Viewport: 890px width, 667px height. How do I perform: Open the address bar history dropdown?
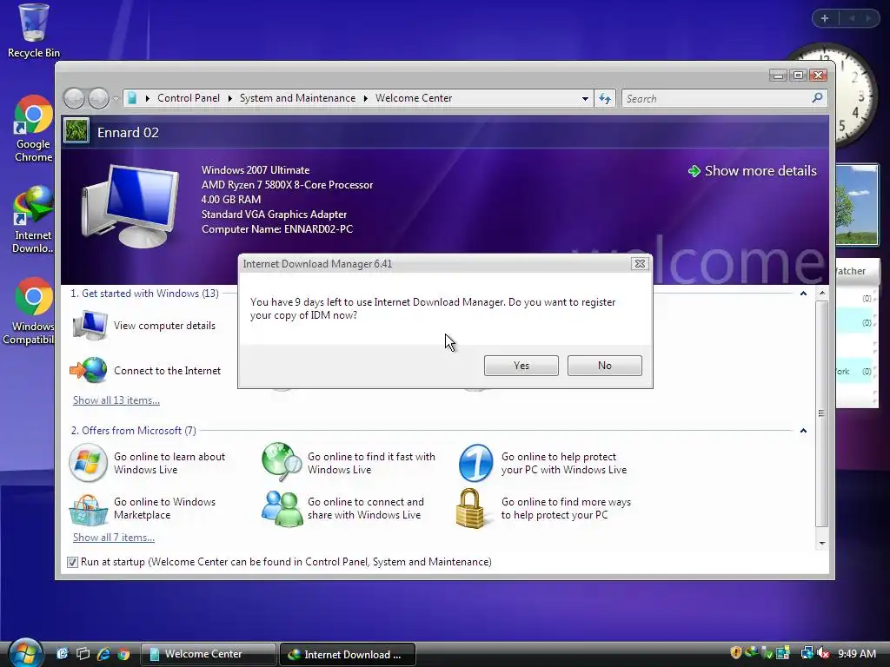pyautogui.click(x=585, y=99)
